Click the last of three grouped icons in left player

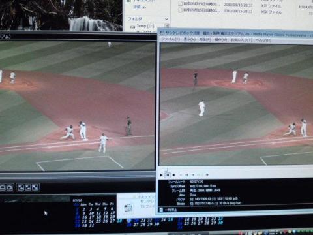click(35, 187)
